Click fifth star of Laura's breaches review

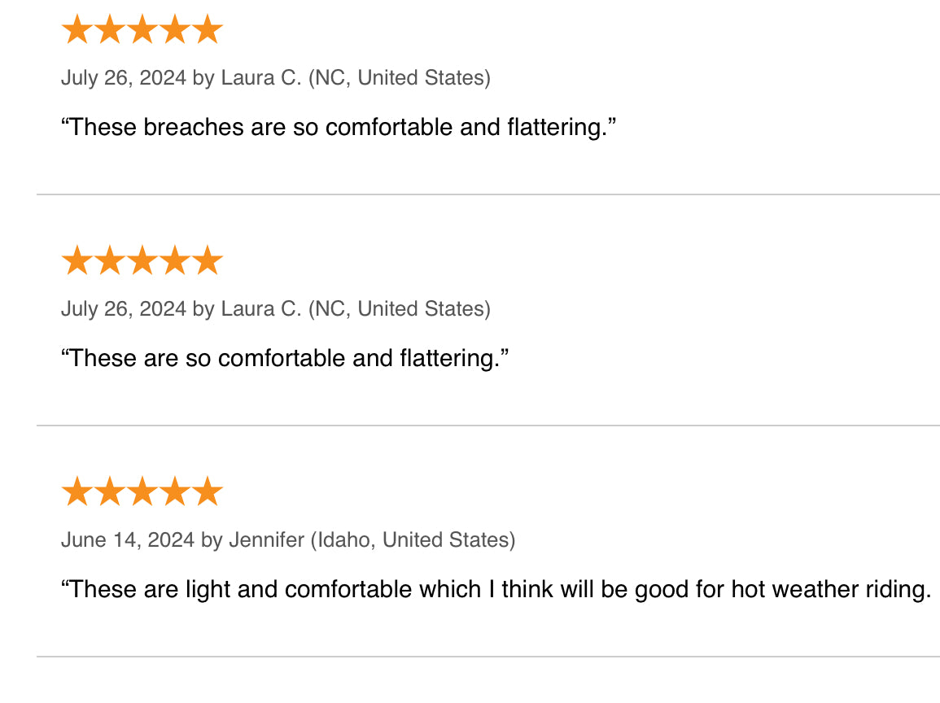coord(208,29)
